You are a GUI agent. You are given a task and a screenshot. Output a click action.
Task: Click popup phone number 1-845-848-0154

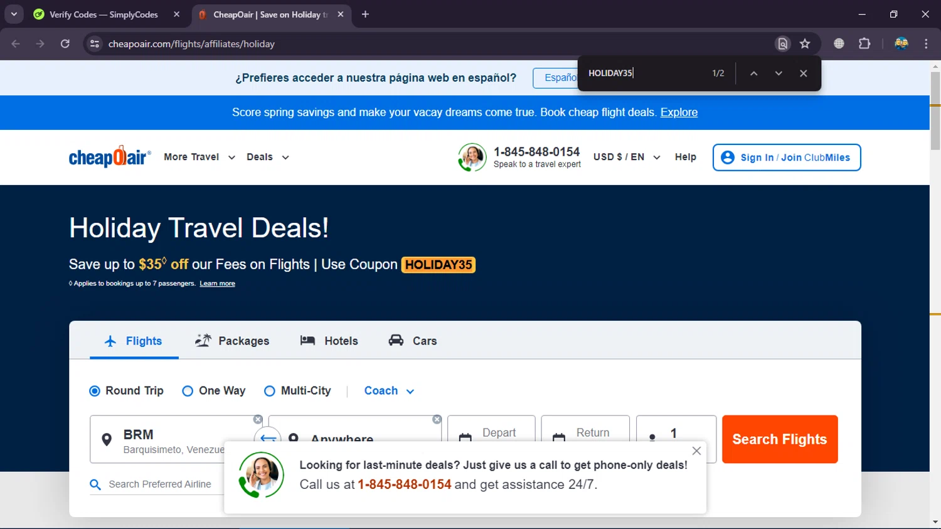[x=404, y=484]
